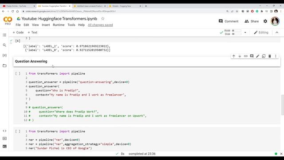Open the Files folder panel
Screen dimensions: 284x160
pyautogui.click(x=4, y=65)
